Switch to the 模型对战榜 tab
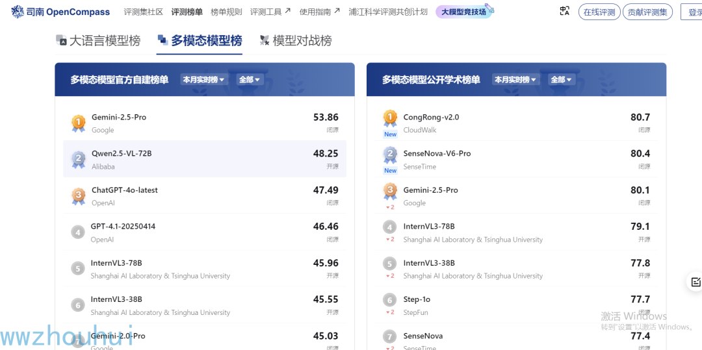The image size is (702, 350). 296,41
